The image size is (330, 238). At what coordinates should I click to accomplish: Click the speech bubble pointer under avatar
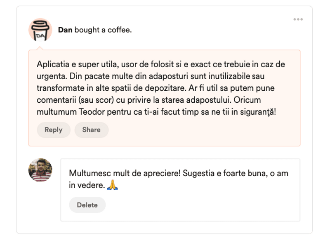pos(40,48)
